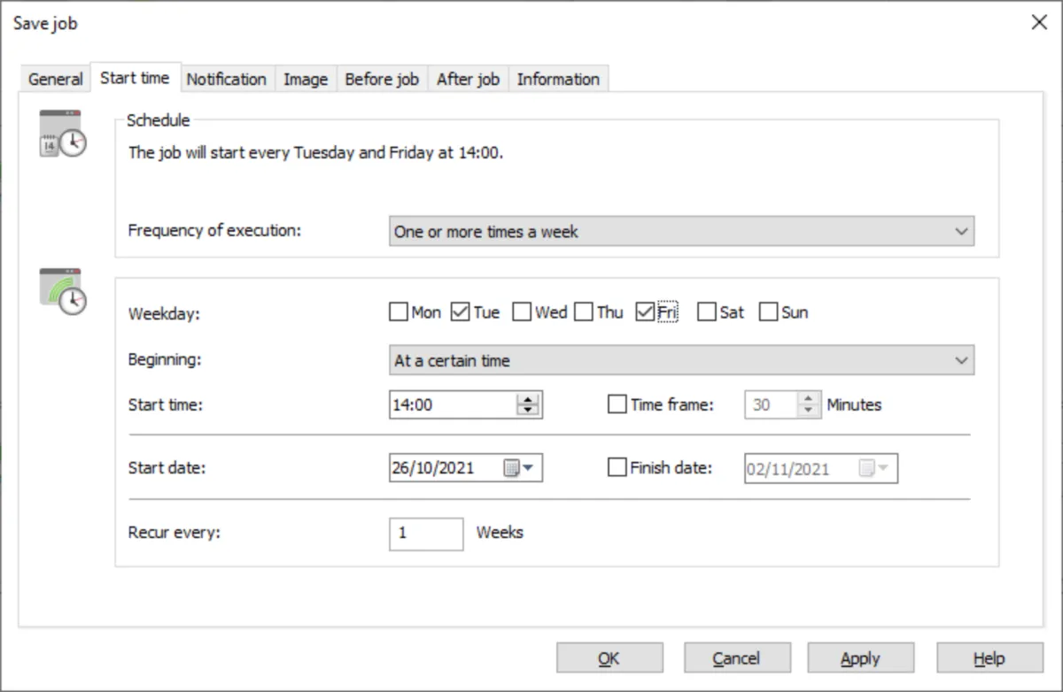The image size is (1063, 692).
Task: Close the Save job dialog
Action: click(x=1039, y=23)
